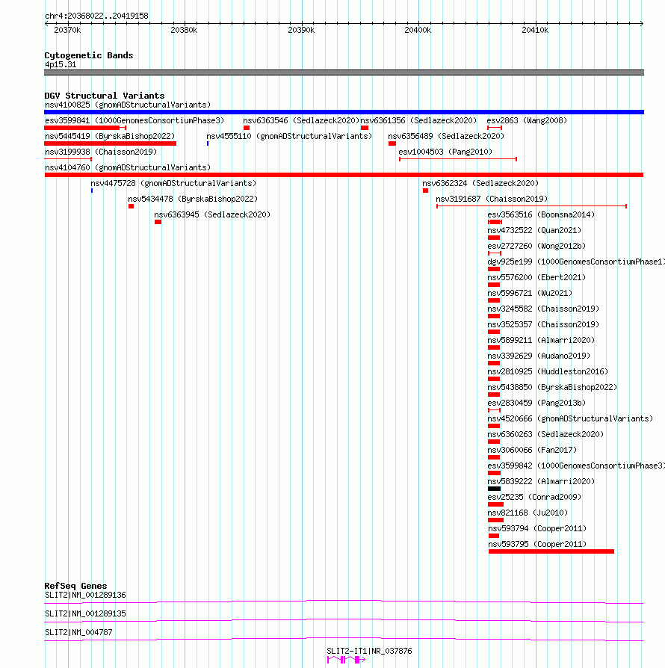
Task: Click the 20390k ruler mark
Action: pyautogui.click(x=301, y=30)
